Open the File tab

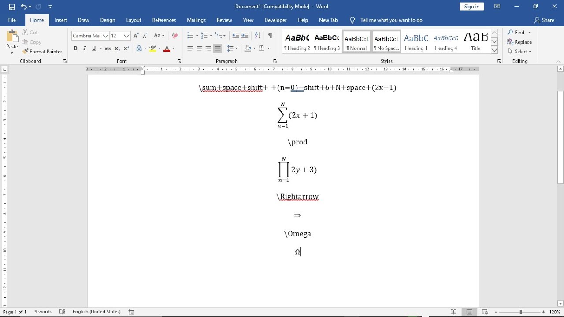tap(12, 20)
